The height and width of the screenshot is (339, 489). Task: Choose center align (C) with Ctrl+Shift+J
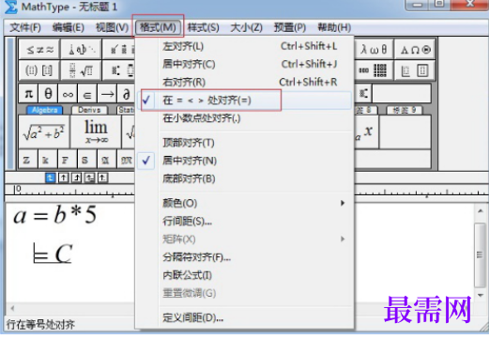(x=244, y=64)
